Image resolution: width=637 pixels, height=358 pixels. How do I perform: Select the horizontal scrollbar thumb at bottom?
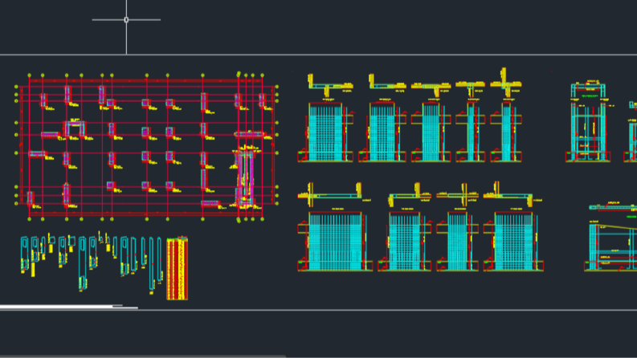143,356
